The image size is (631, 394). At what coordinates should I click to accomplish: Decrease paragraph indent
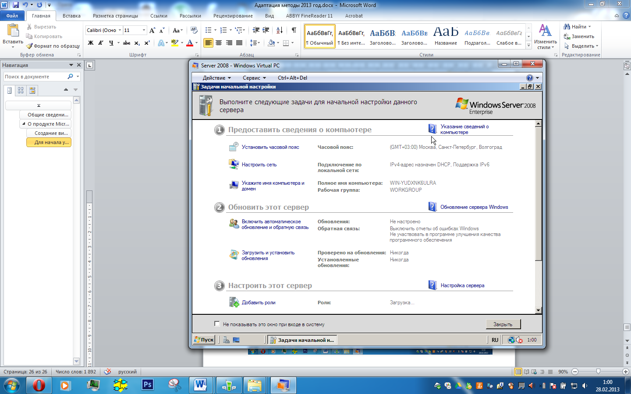coord(256,30)
